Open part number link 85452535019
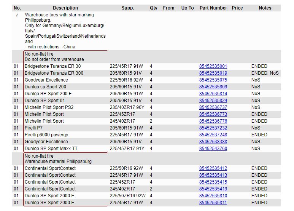294x211 pixels. [x=213, y=73]
